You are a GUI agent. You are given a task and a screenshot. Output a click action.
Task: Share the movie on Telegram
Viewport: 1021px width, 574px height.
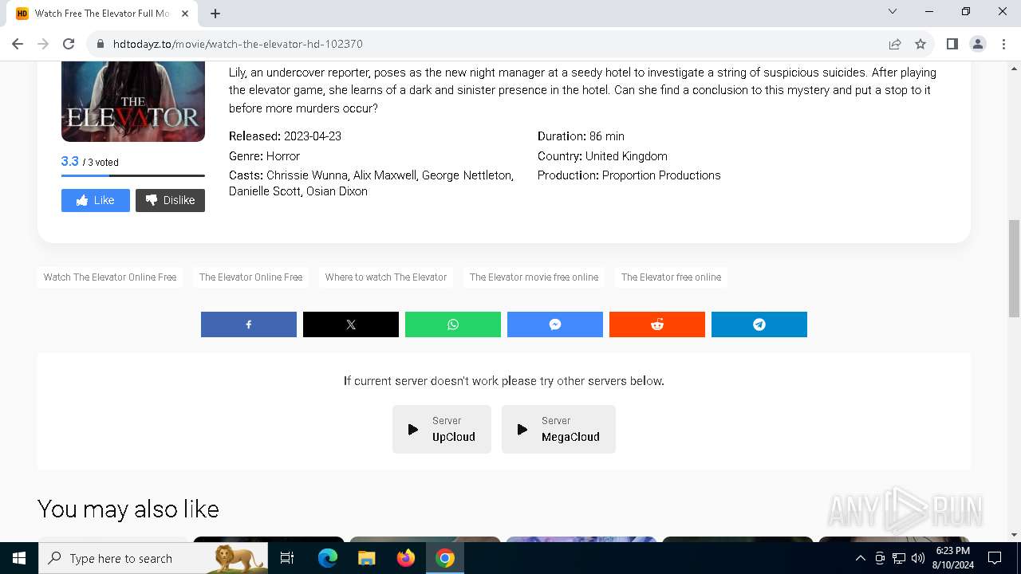tap(759, 324)
